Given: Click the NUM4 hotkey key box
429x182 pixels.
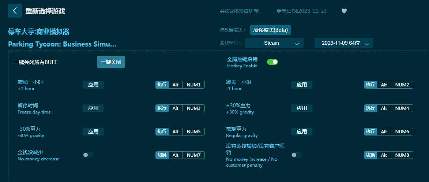Looking at the screenshot, I should (x=402, y=108).
